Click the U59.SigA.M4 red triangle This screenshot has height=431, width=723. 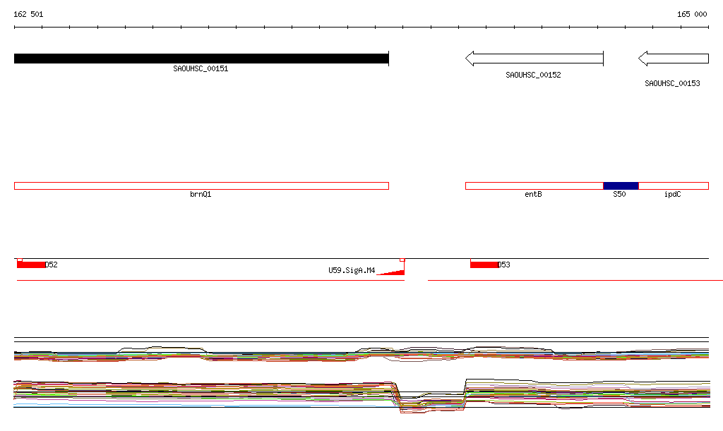(x=393, y=272)
